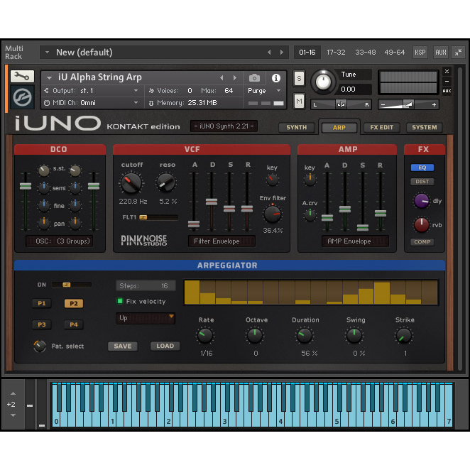Image resolution: width=470 pixels, height=470 pixels.
Task: Solo the instrument with the S button
Action: (299, 79)
